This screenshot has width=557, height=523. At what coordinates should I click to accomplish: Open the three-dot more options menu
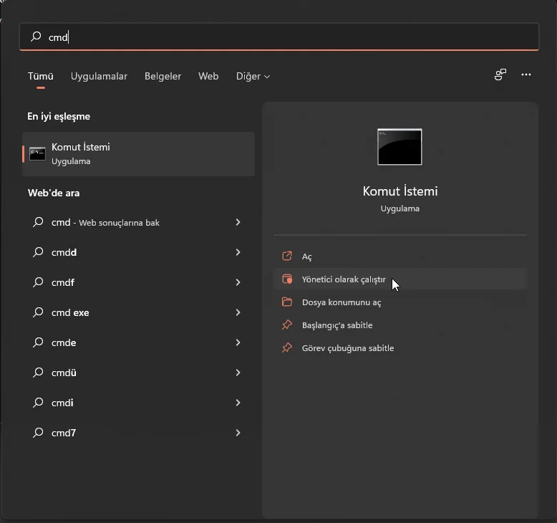[x=526, y=75]
